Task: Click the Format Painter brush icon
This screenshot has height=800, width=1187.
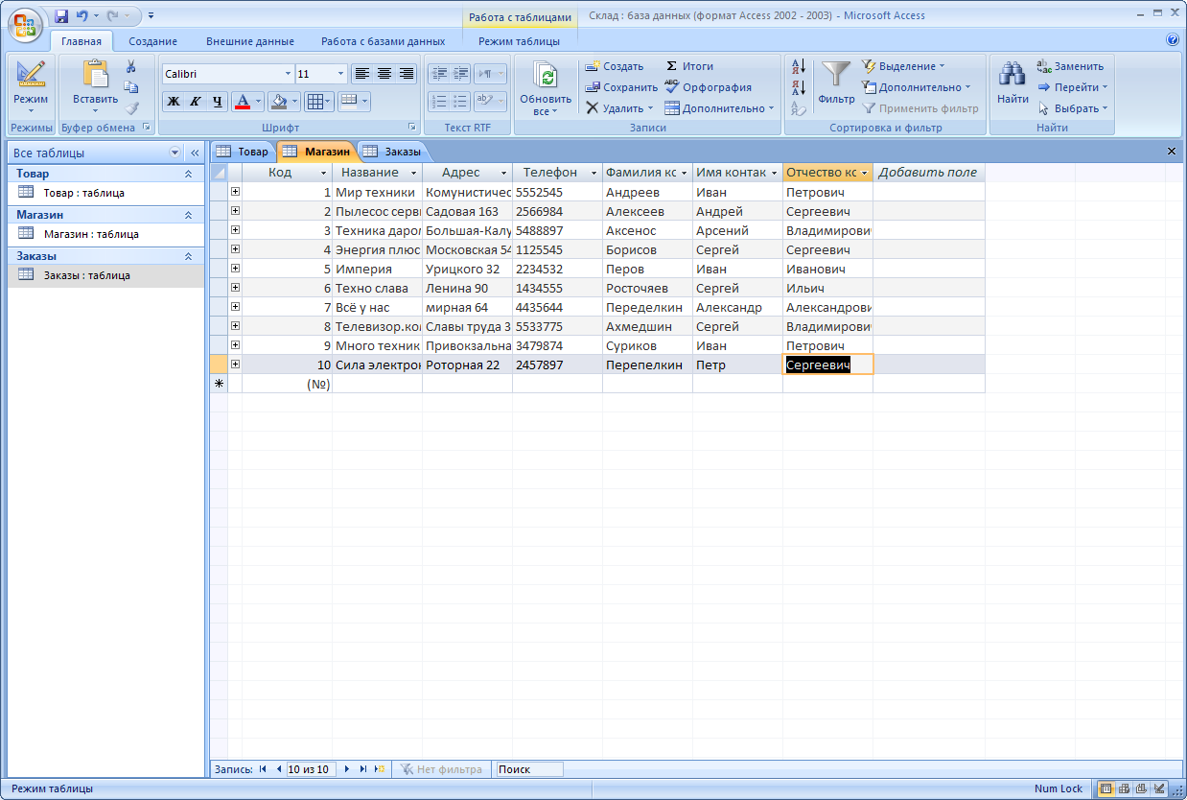Action: point(131,108)
